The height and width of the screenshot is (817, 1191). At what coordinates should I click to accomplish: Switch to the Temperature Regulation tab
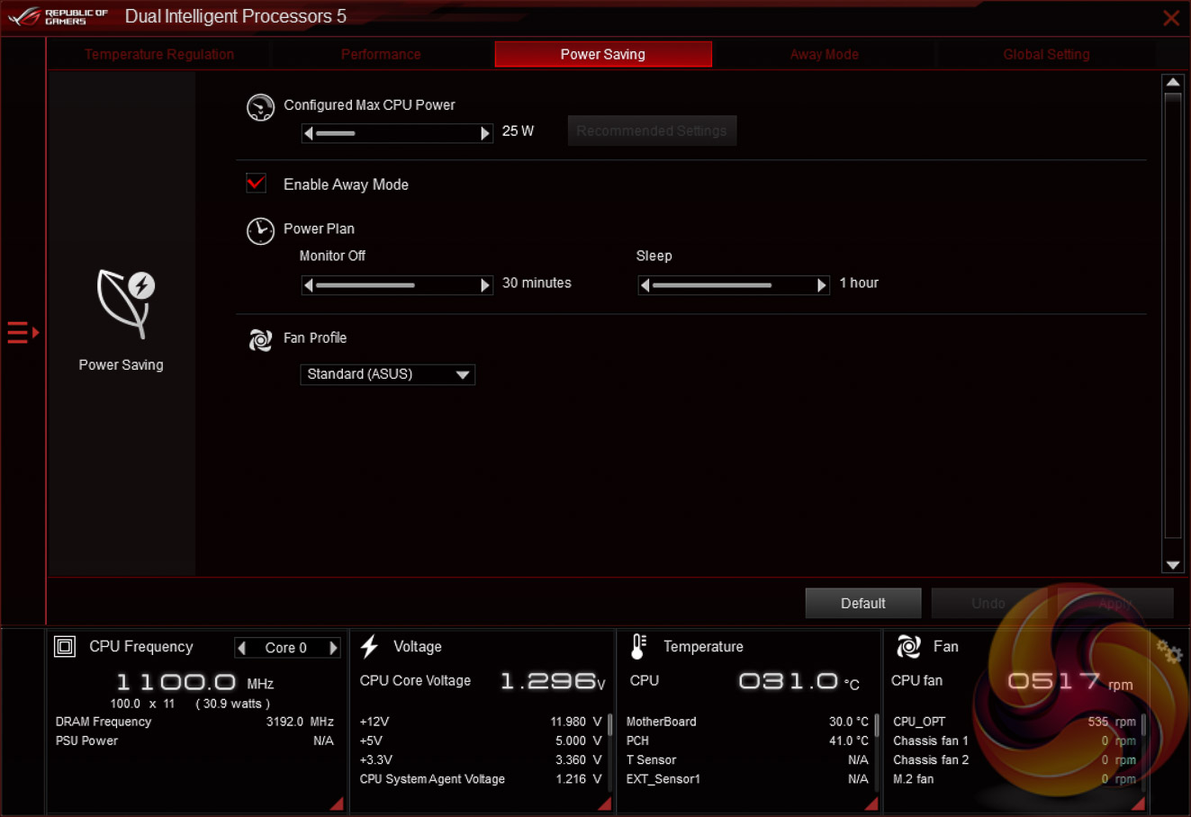(x=159, y=54)
